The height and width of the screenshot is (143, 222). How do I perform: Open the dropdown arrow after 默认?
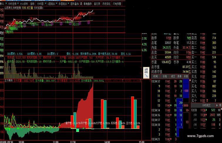coord(6,4)
